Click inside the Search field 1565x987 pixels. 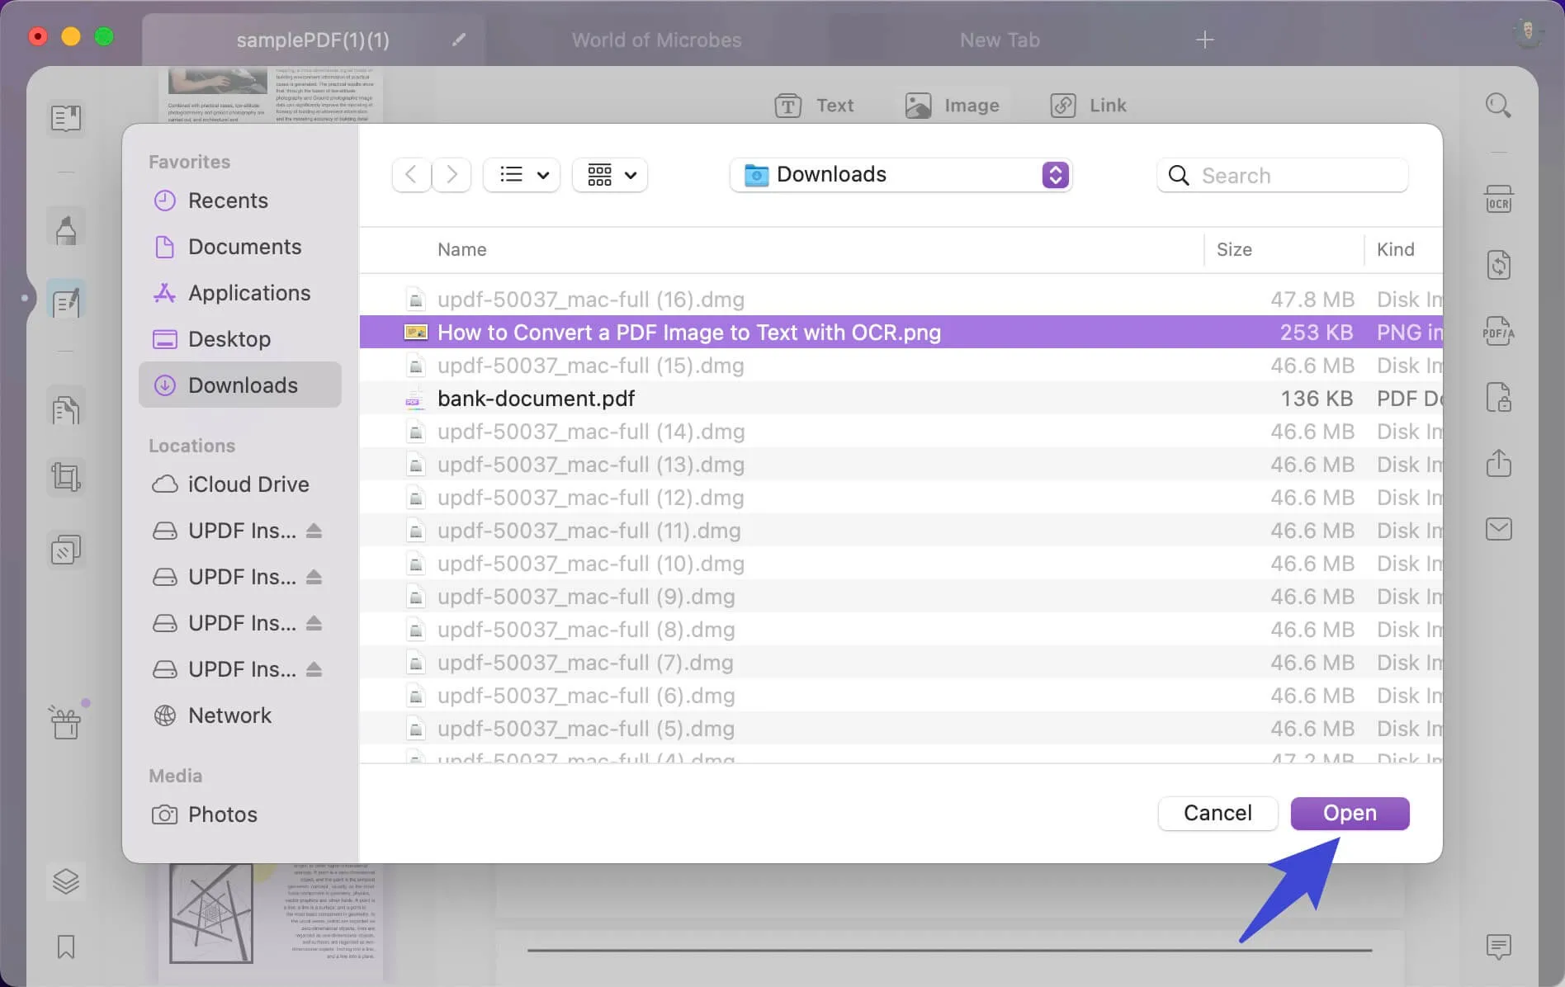click(x=1282, y=175)
